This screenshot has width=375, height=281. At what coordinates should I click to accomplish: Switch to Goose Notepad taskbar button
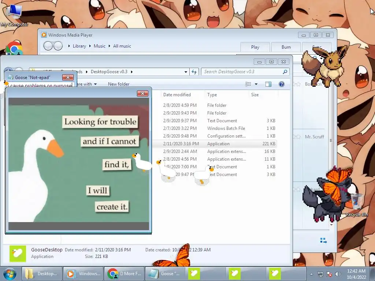point(165,274)
